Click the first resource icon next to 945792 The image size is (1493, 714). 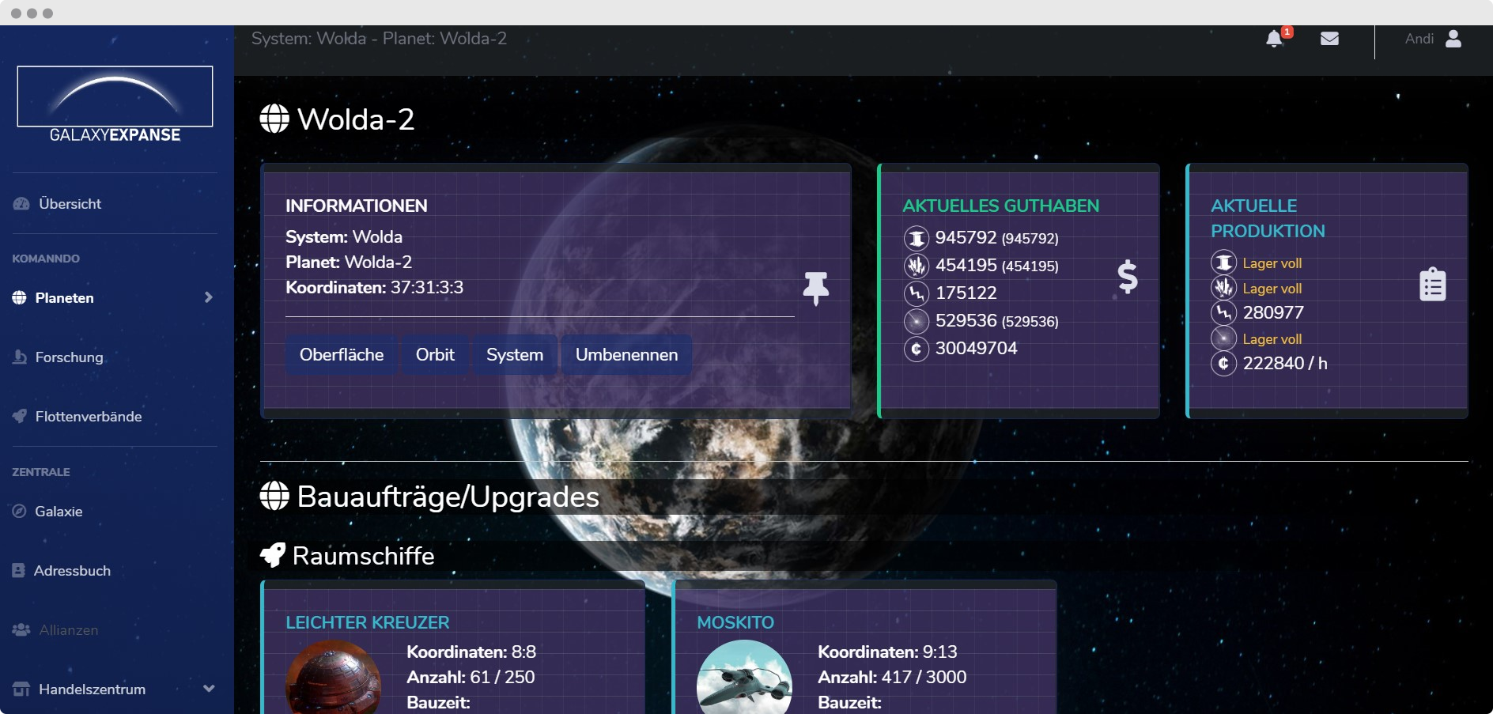917,238
